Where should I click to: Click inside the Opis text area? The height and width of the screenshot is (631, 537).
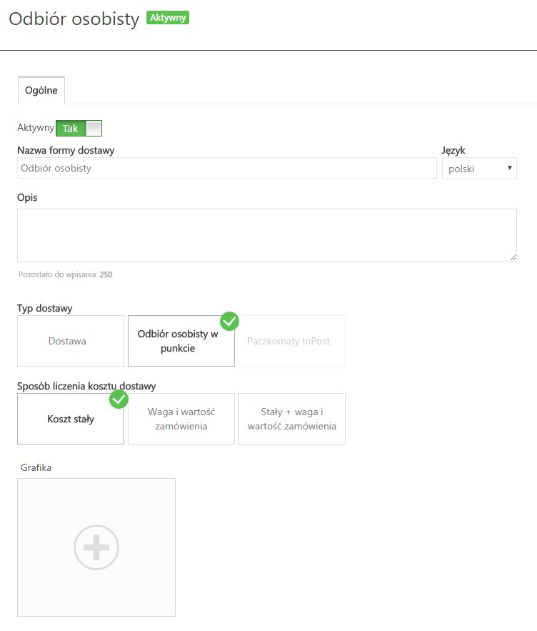click(x=266, y=235)
